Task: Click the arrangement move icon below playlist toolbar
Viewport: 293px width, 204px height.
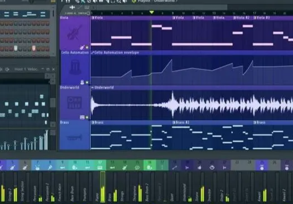Action: (x=72, y=7)
